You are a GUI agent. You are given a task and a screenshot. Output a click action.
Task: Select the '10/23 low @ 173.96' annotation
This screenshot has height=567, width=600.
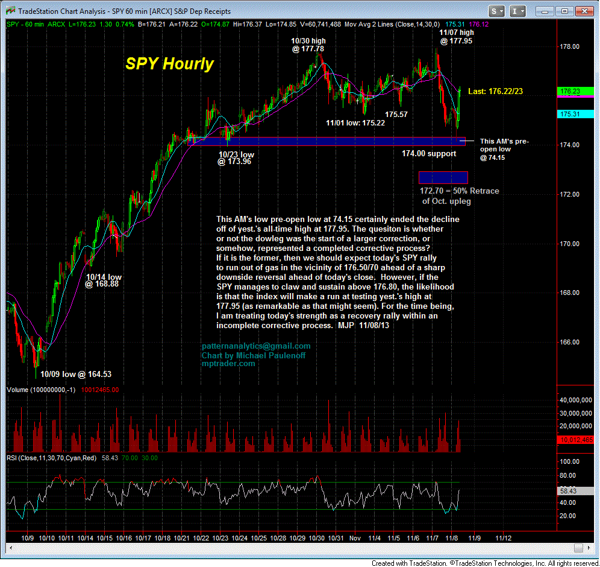pyautogui.click(x=236, y=158)
